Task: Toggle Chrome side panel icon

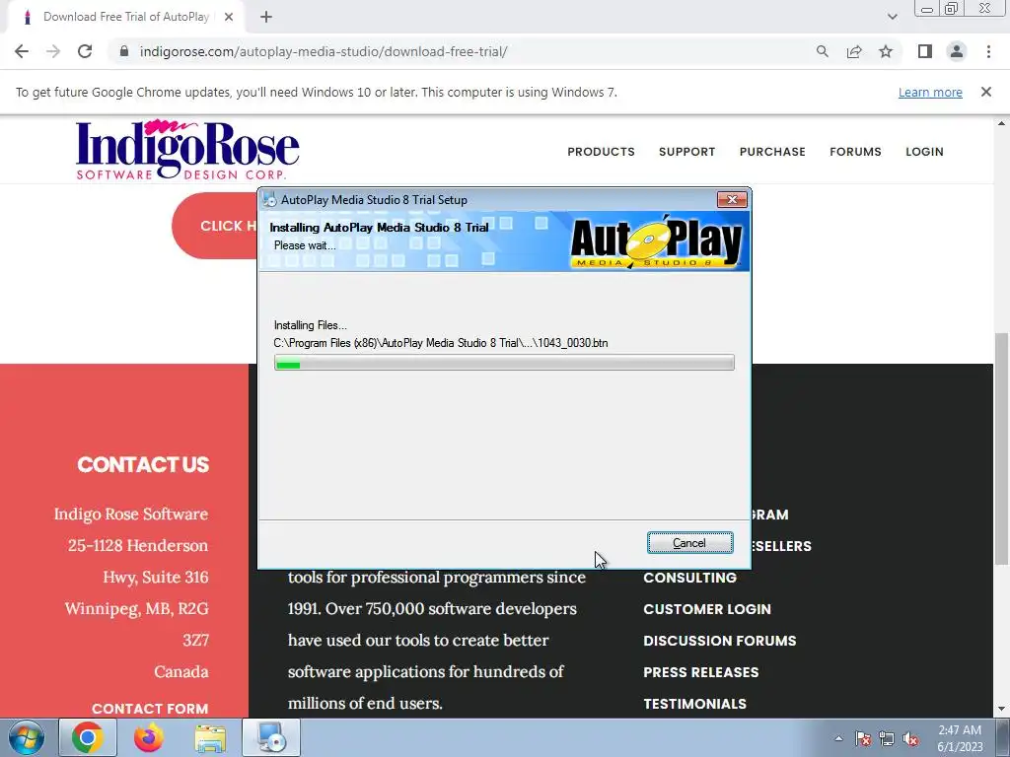Action: pos(925,51)
